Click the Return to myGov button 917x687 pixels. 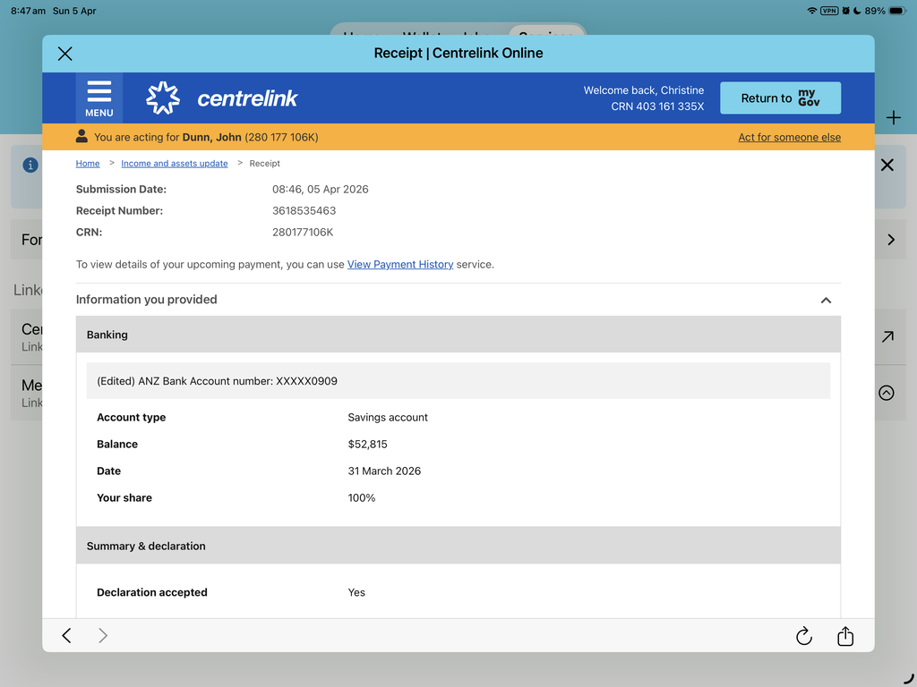tap(780, 98)
